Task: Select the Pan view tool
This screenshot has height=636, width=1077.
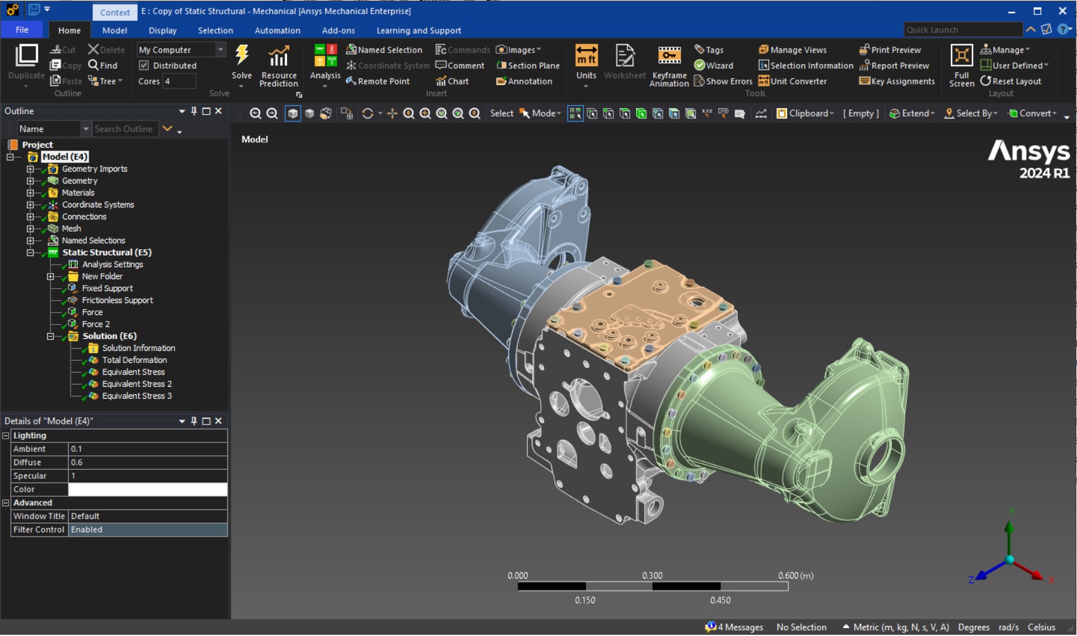Action: click(392, 113)
